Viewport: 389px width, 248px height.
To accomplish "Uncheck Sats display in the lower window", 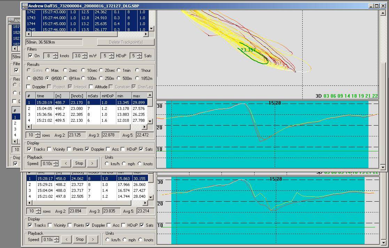I will coord(142,225).
